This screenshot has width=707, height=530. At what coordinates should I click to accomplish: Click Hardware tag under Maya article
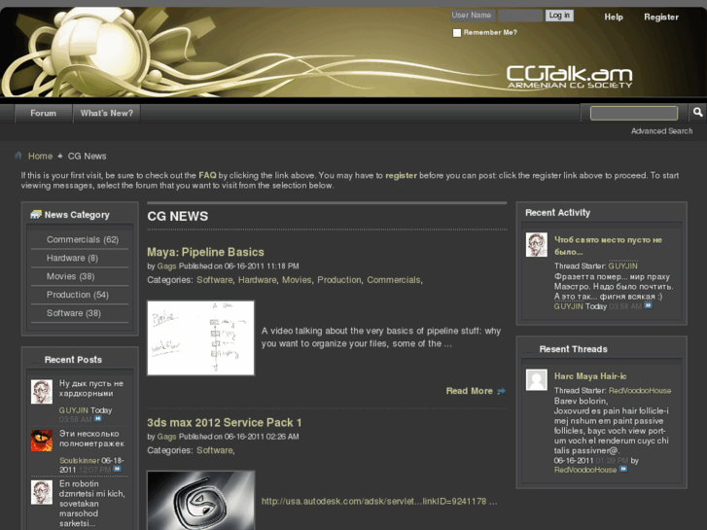tap(257, 280)
